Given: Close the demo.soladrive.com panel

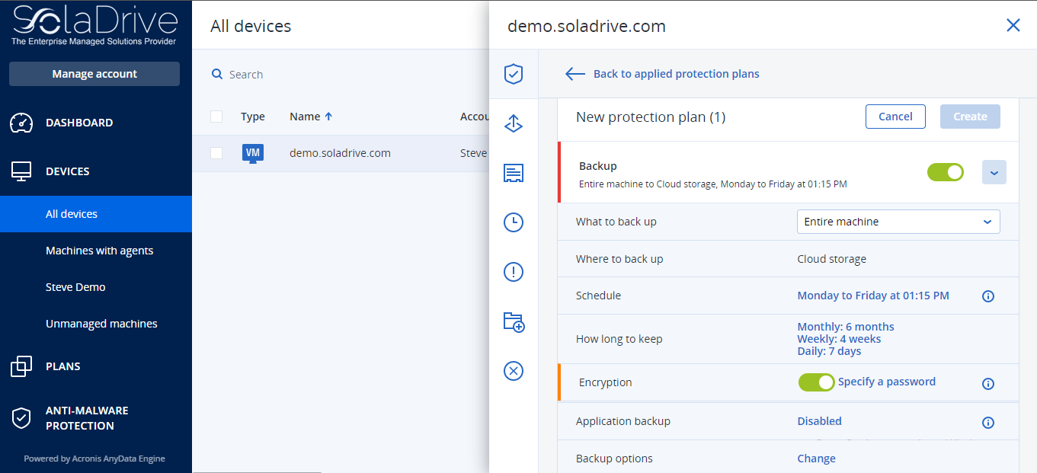Looking at the screenshot, I should pyautogui.click(x=1013, y=25).
